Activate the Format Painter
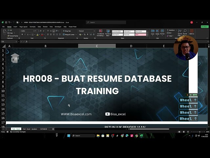210x158 pixels. (x=13, y=36)
